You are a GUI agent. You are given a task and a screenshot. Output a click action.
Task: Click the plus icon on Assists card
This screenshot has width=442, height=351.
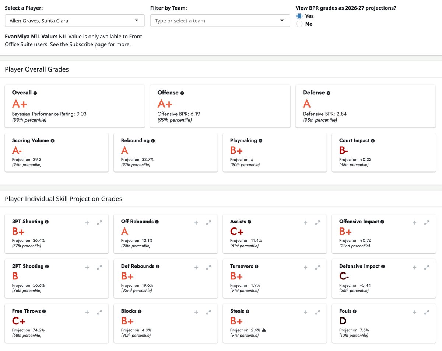305,223
